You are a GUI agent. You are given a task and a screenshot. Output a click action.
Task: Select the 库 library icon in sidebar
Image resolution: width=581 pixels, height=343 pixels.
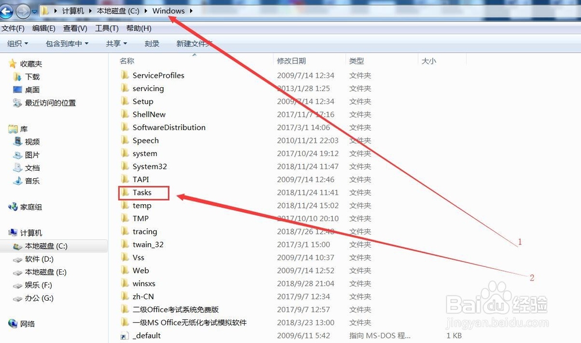13,129
